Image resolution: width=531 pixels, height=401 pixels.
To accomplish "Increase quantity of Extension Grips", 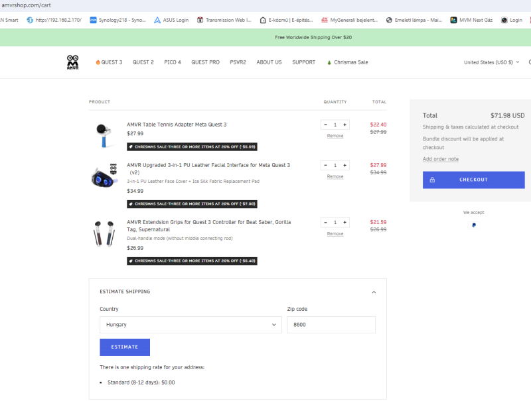I will [x=344, y=223].
